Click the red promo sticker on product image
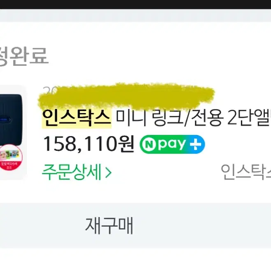This screenshot has height=271, width=271. click(x=10, y=158)
